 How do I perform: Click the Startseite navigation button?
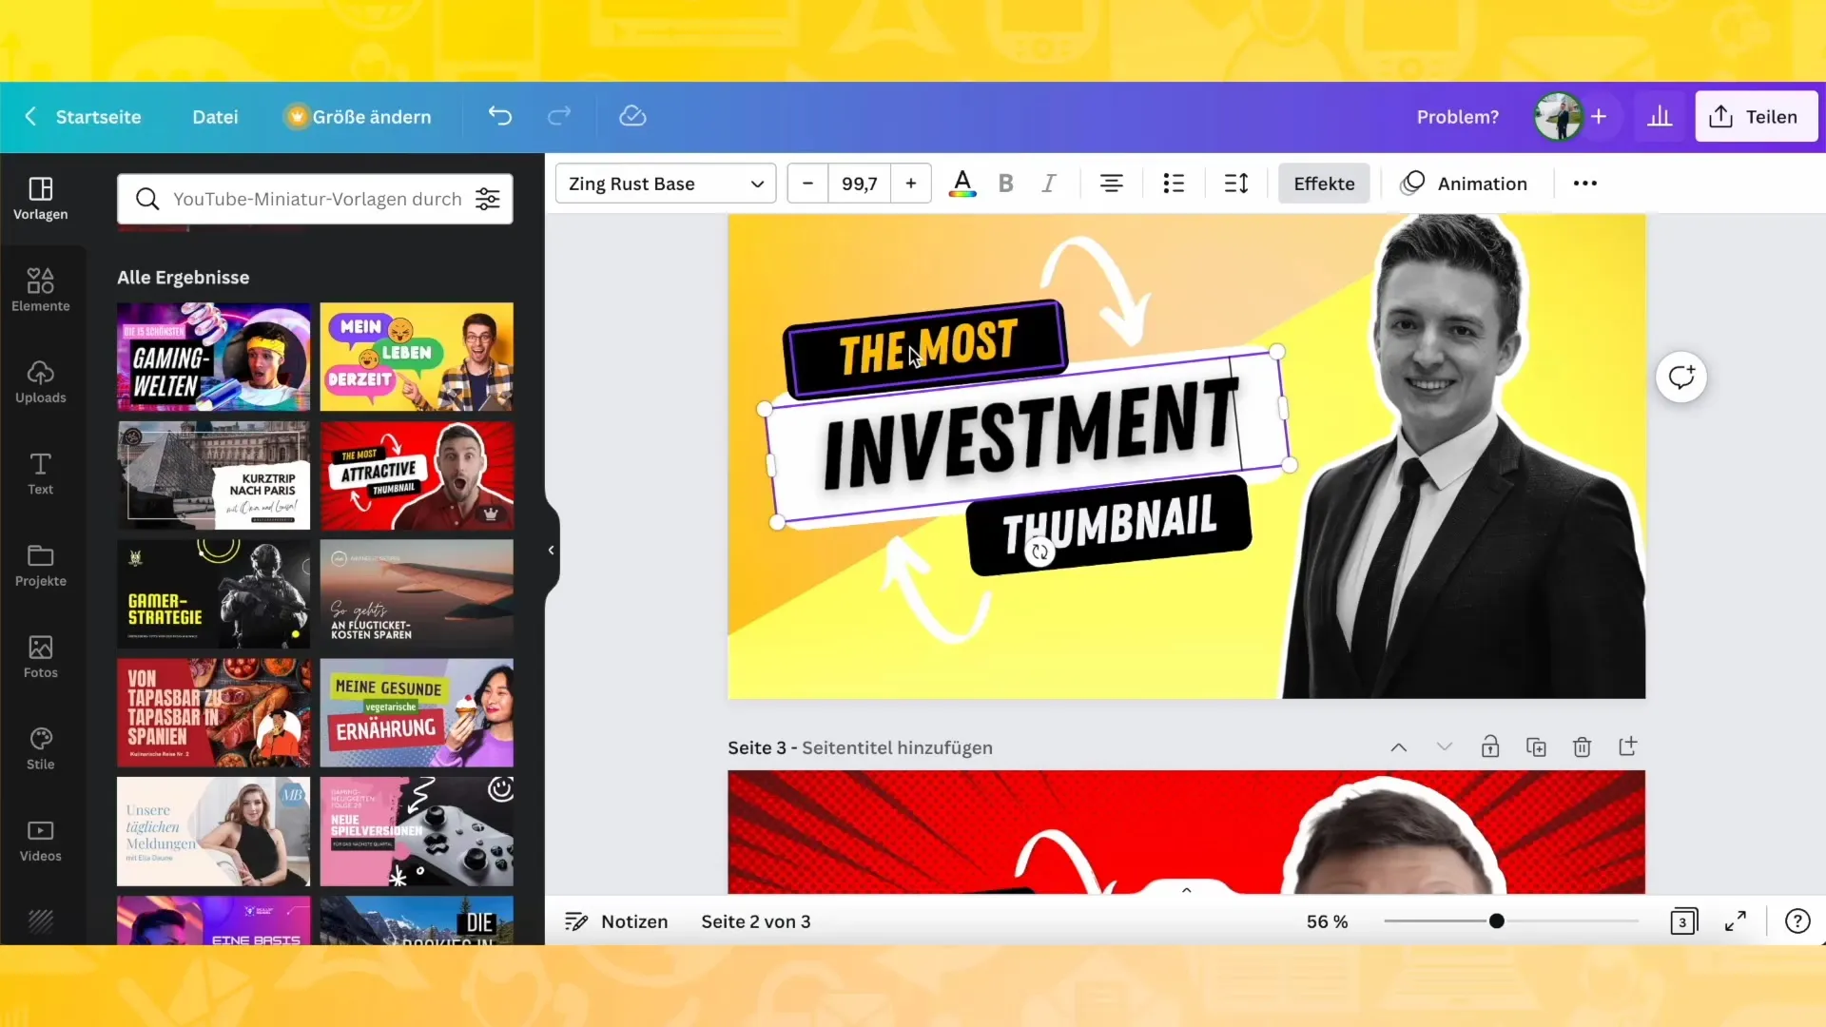point(100,115)
